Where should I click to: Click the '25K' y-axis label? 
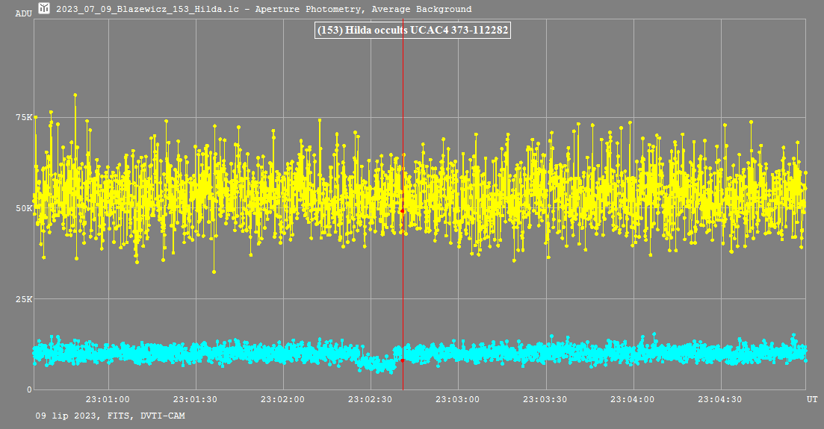click(24, 298)
